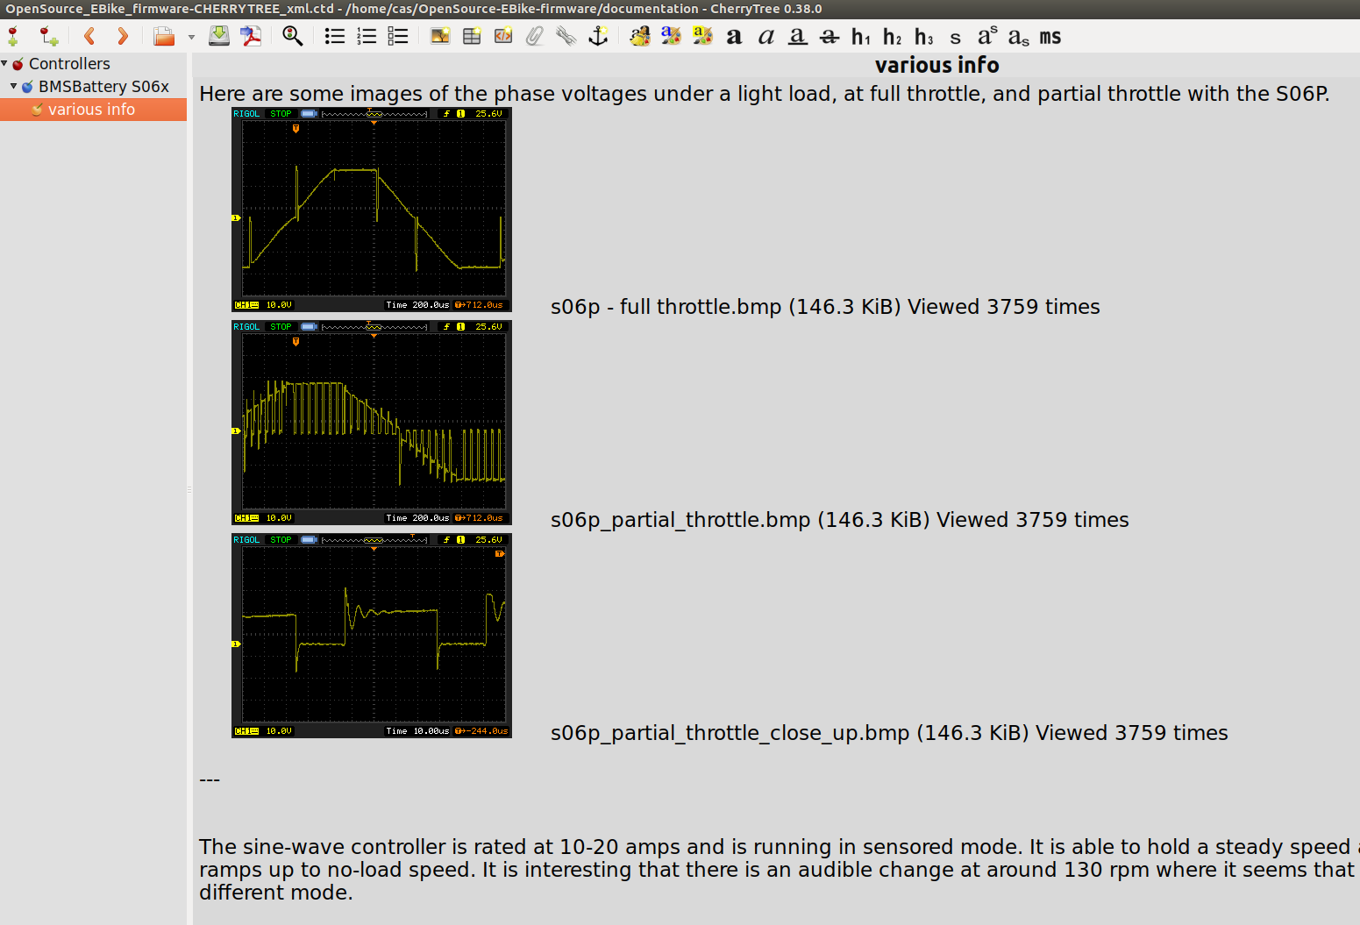The height and width of the screenshot is (925, 1360).
Task: Insert a file attachment with the paperclip
Action: pyautogui.click(x=535, y=36)
